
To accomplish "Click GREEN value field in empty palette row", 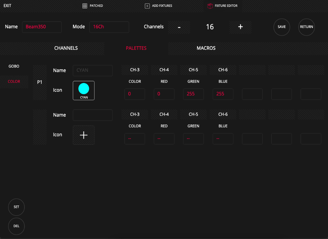I will tap(193, 138).
